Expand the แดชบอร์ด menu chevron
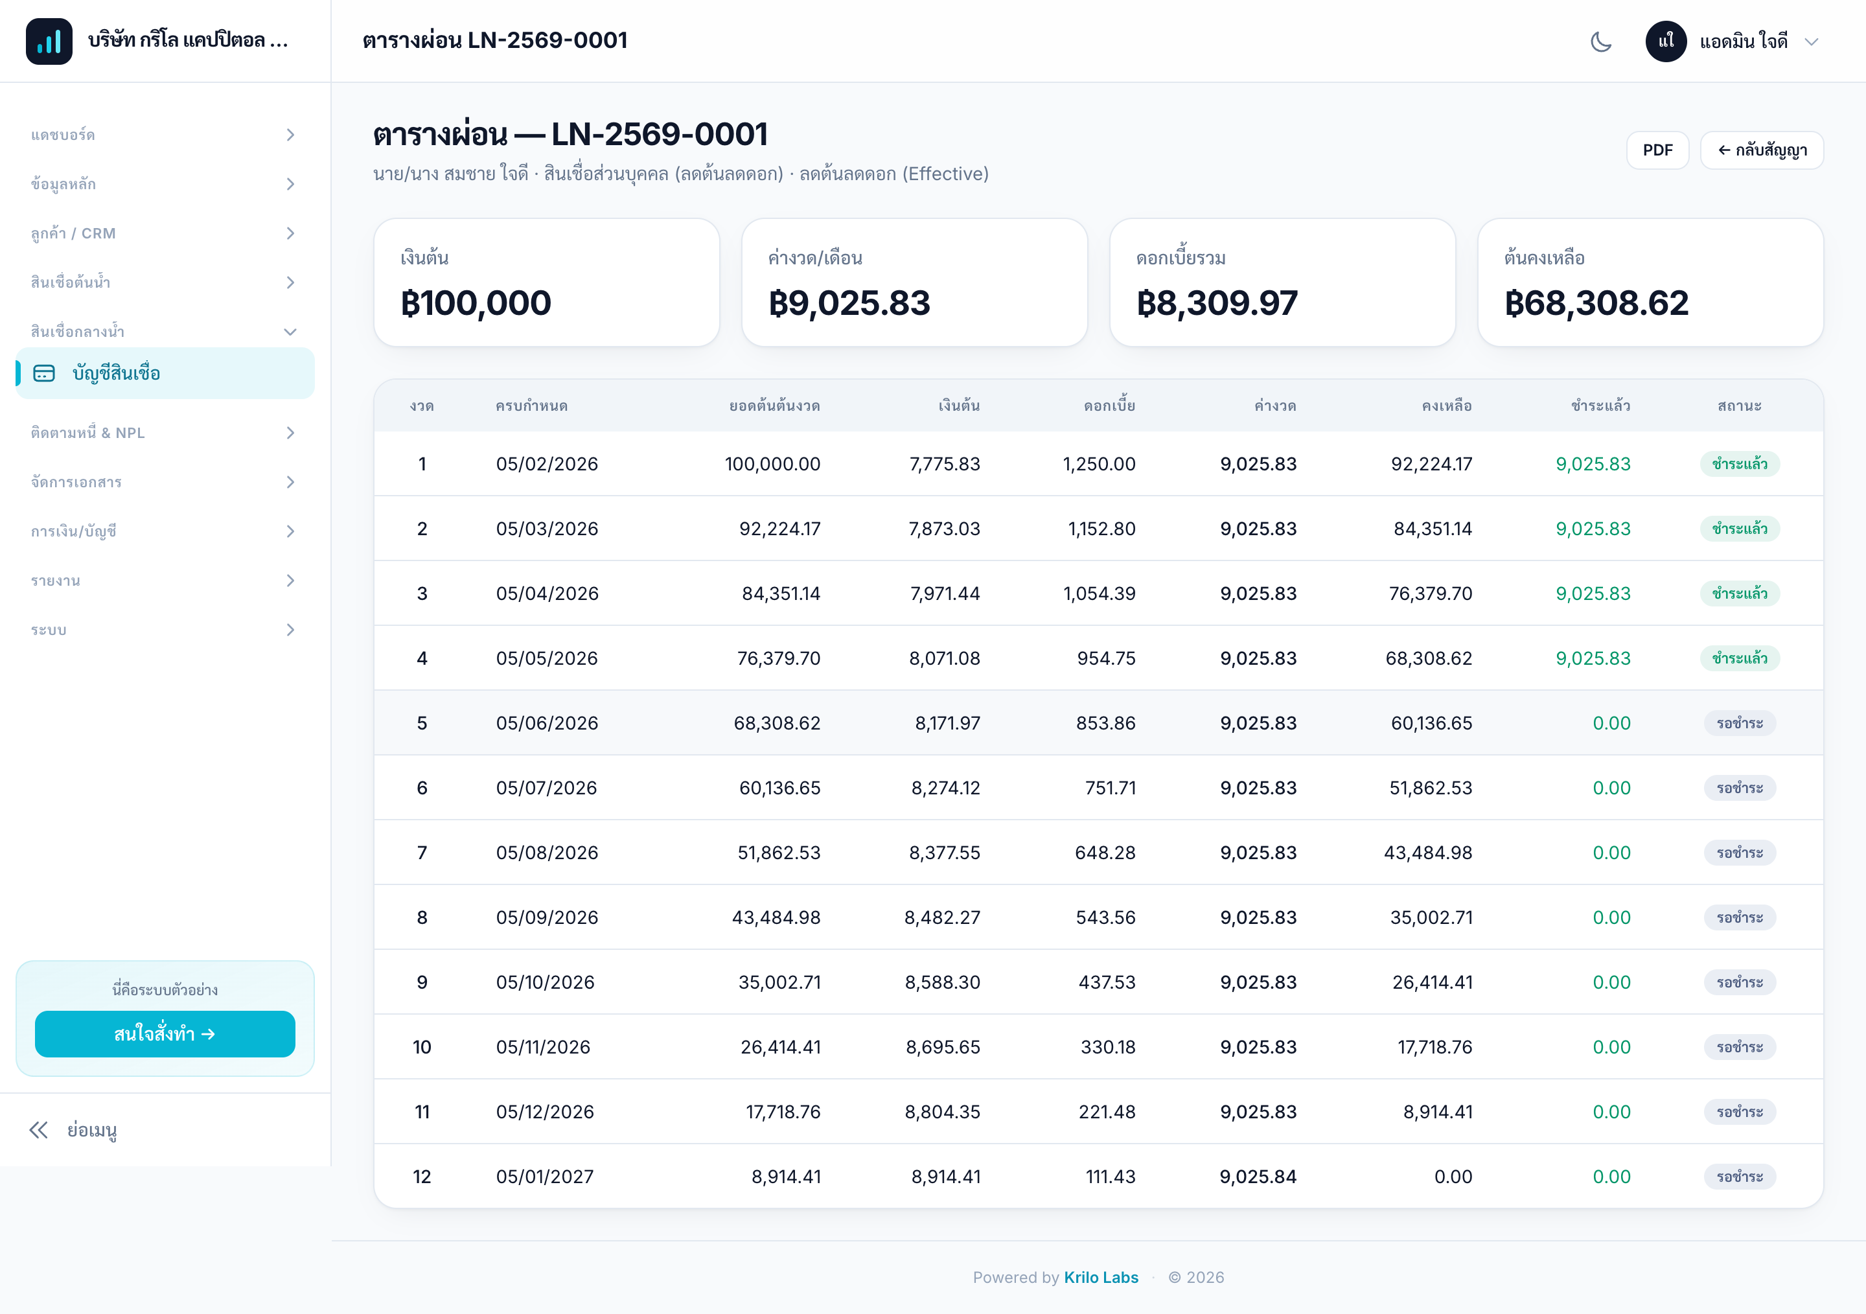 (x=290, y=135)
